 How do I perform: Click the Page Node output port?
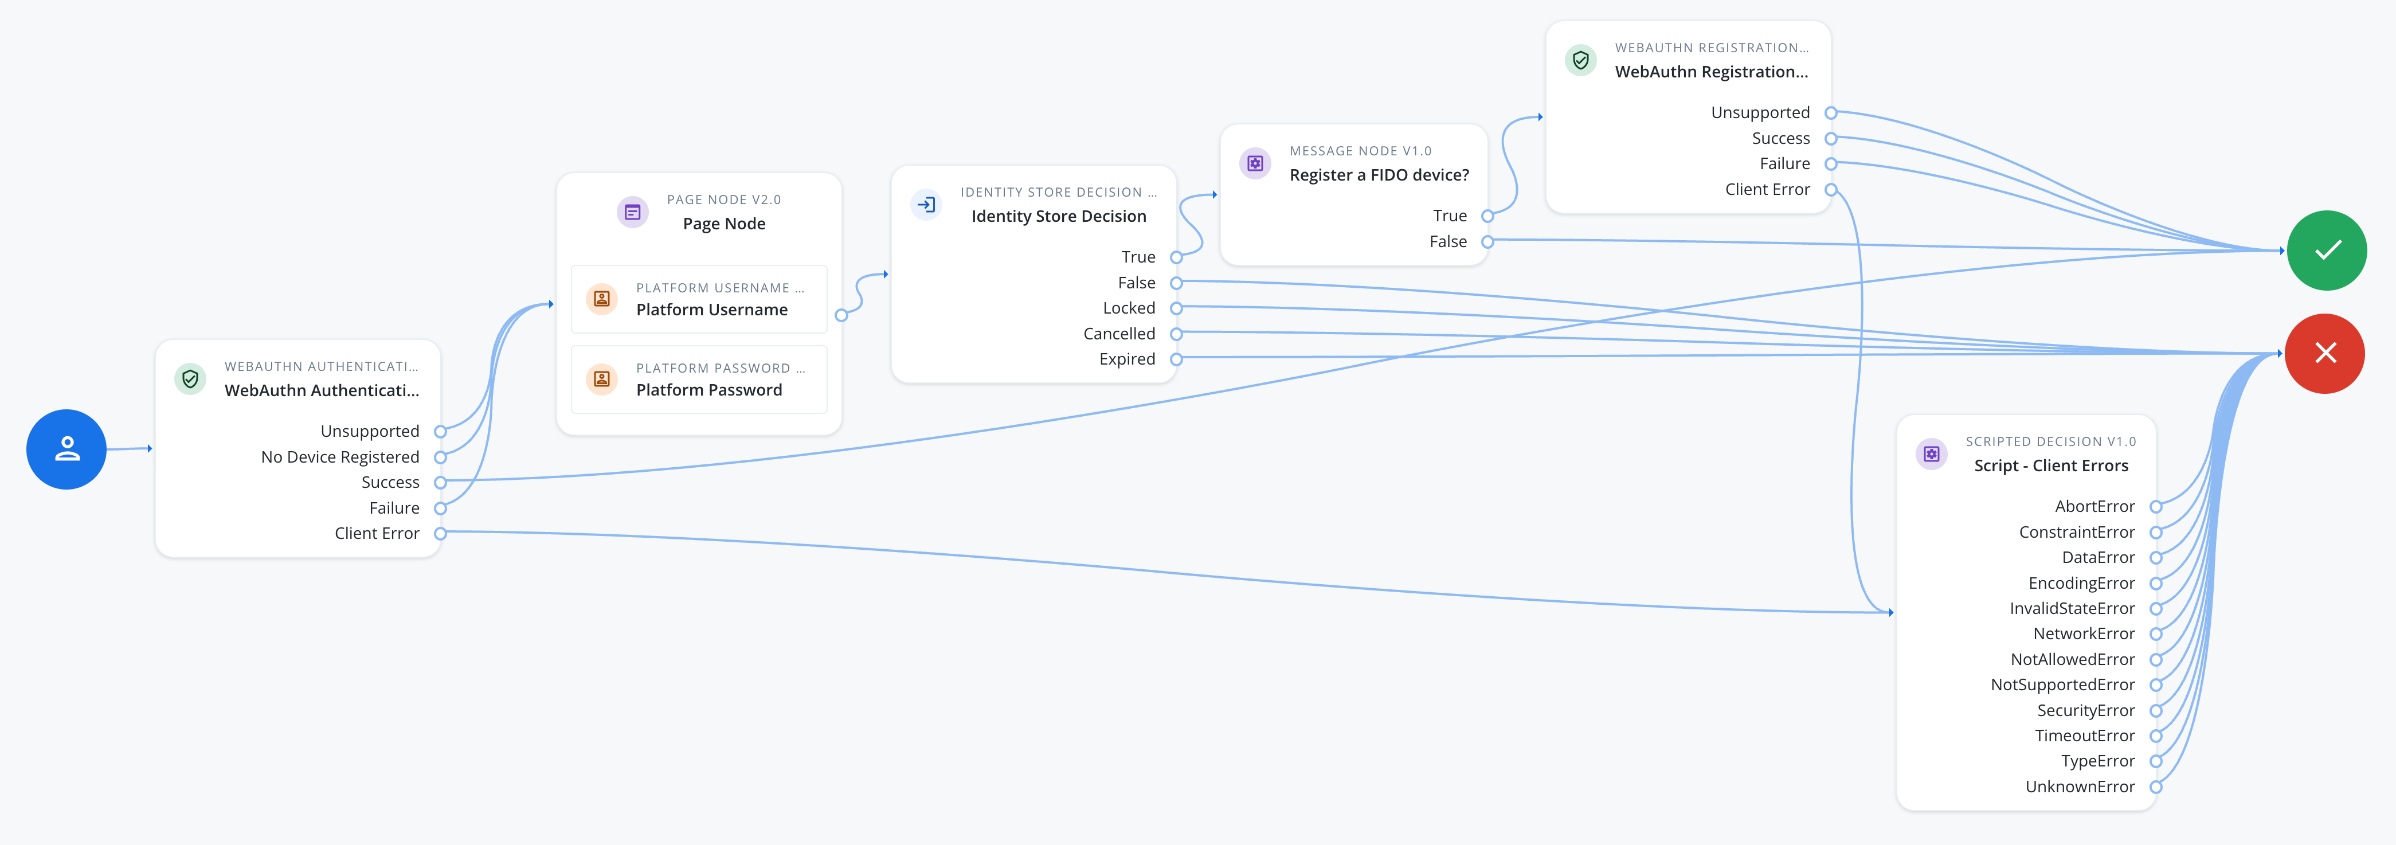tap(842, 315)
